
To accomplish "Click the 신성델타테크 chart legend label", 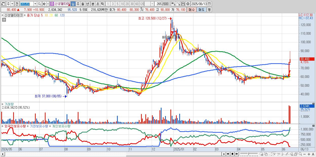I will click(14, 15).
